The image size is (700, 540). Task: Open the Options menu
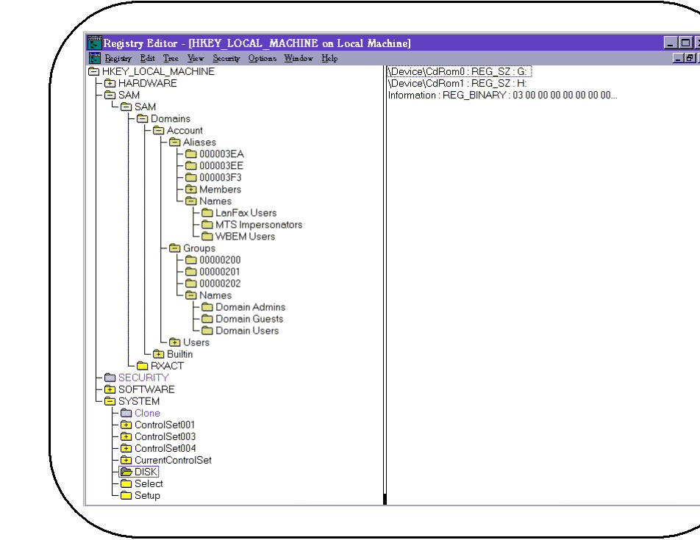[x=262, y=58]
